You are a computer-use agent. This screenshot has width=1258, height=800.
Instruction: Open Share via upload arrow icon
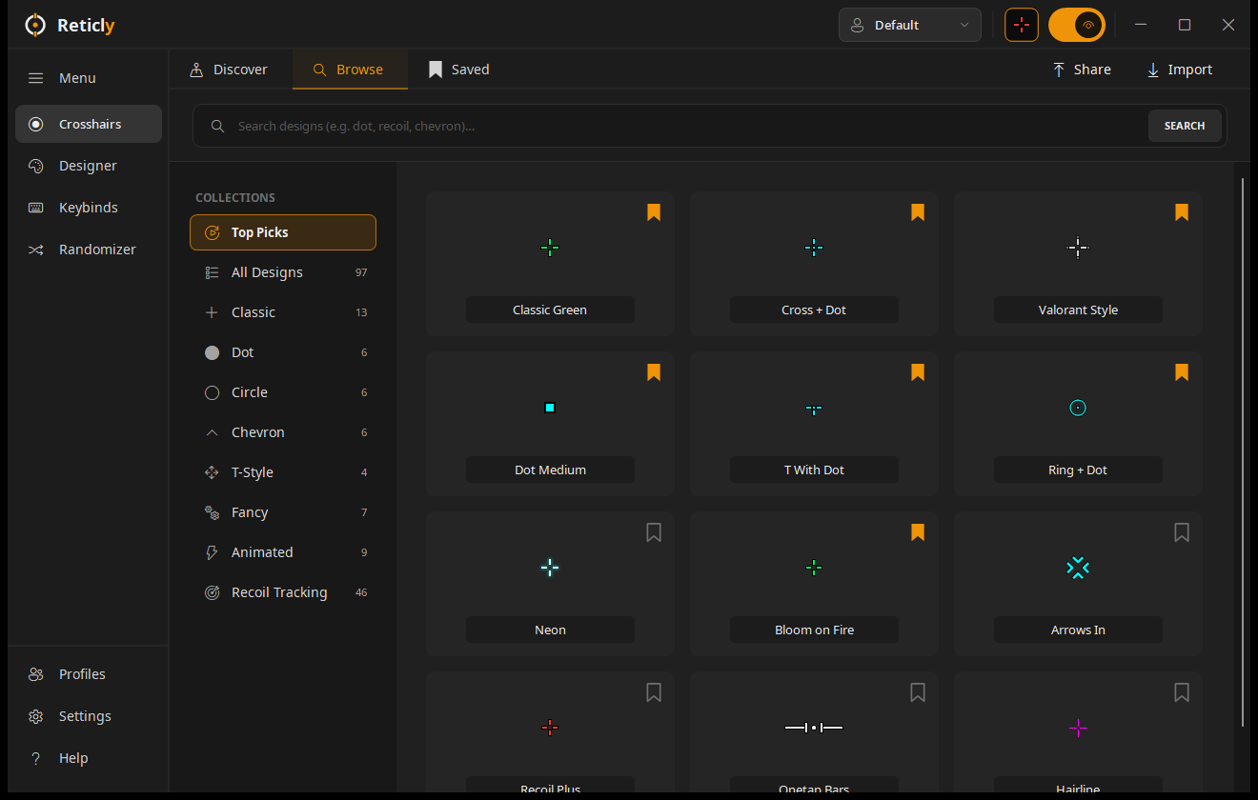point(1059,70)
